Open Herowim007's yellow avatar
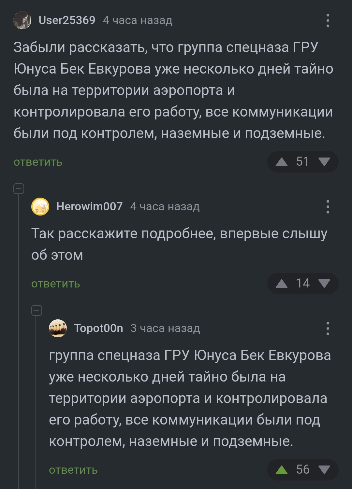 pyautogui.click(x=40, y=207)
